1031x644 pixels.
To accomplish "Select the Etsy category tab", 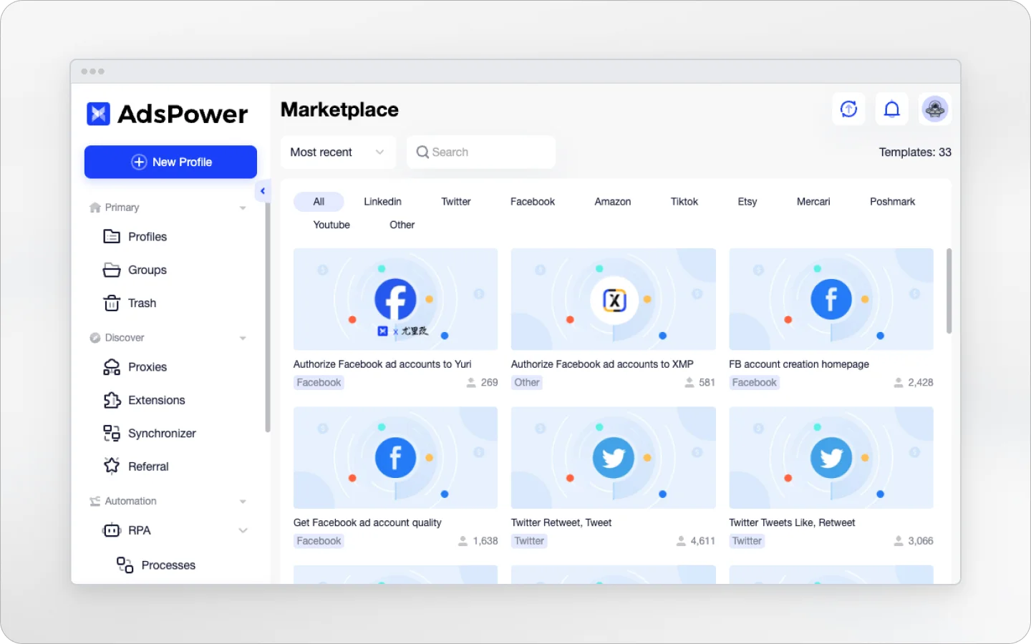I will pyautogui.click(x=747, y=202).
